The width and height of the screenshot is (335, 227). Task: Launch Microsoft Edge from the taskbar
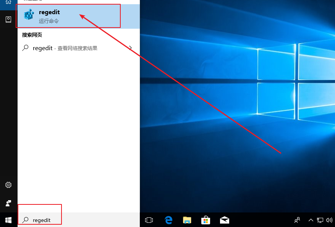(x=168, y=220)
